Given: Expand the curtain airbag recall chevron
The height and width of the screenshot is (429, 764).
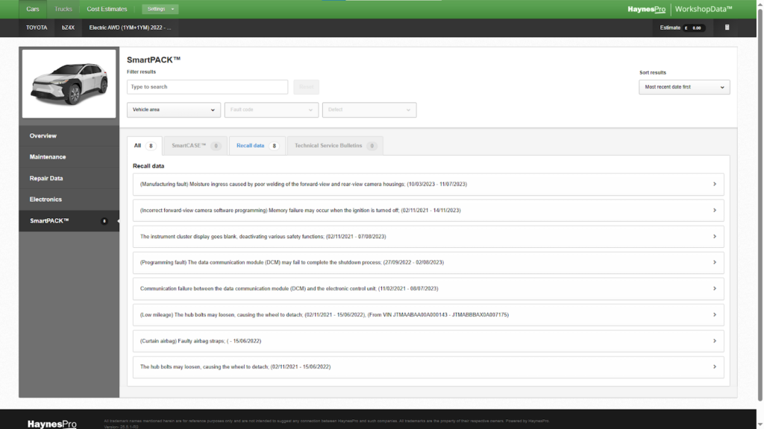Looking at the screenshot, I should tap(714, 341).
